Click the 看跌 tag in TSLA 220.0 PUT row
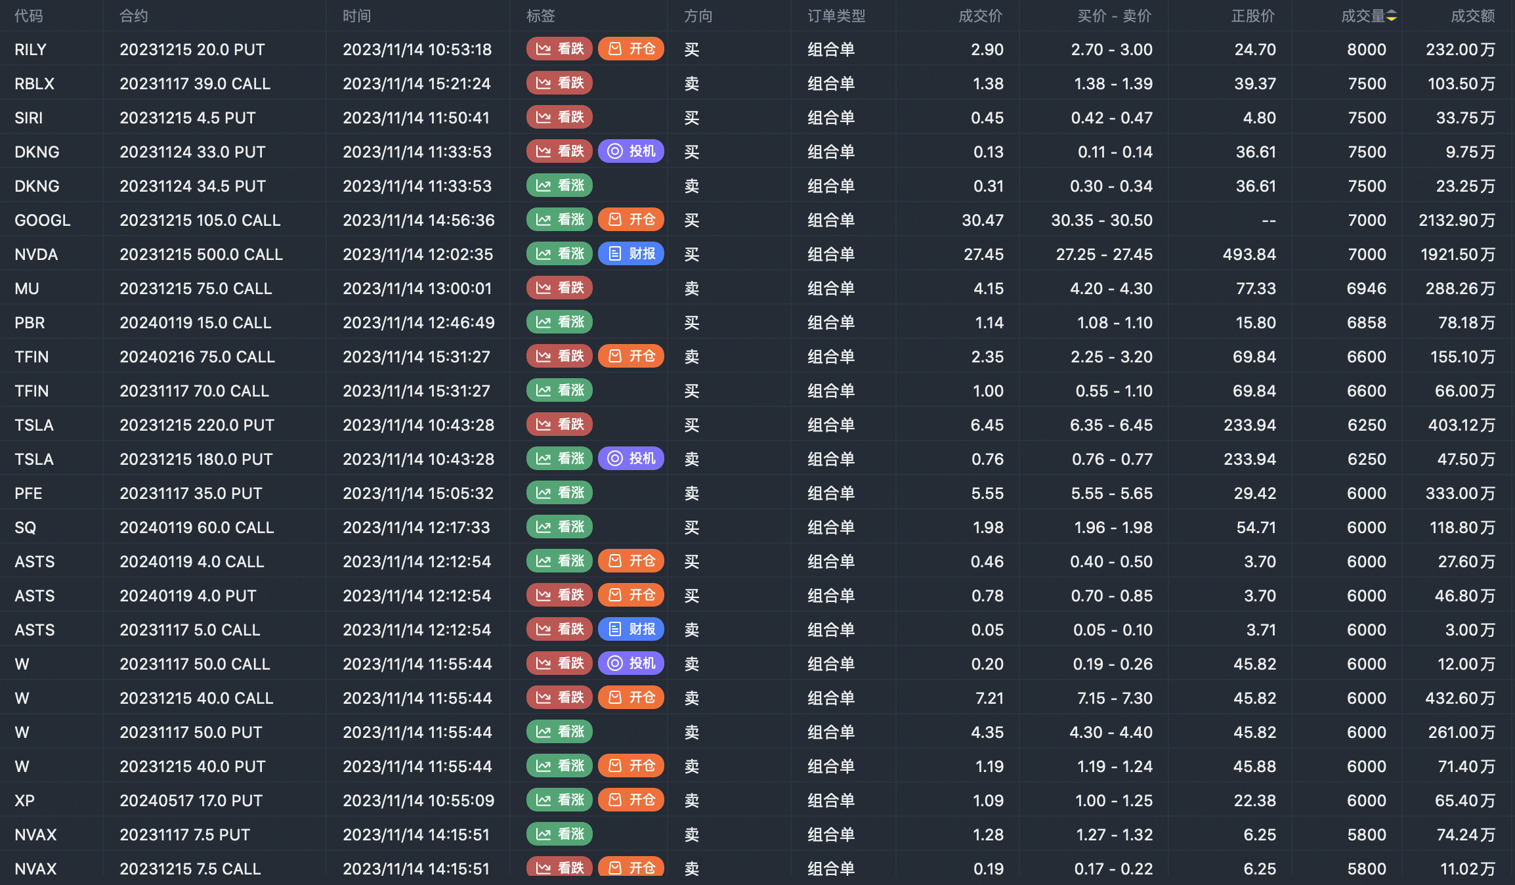Viewport: 1515px width, 885px height. pos(560,425)
